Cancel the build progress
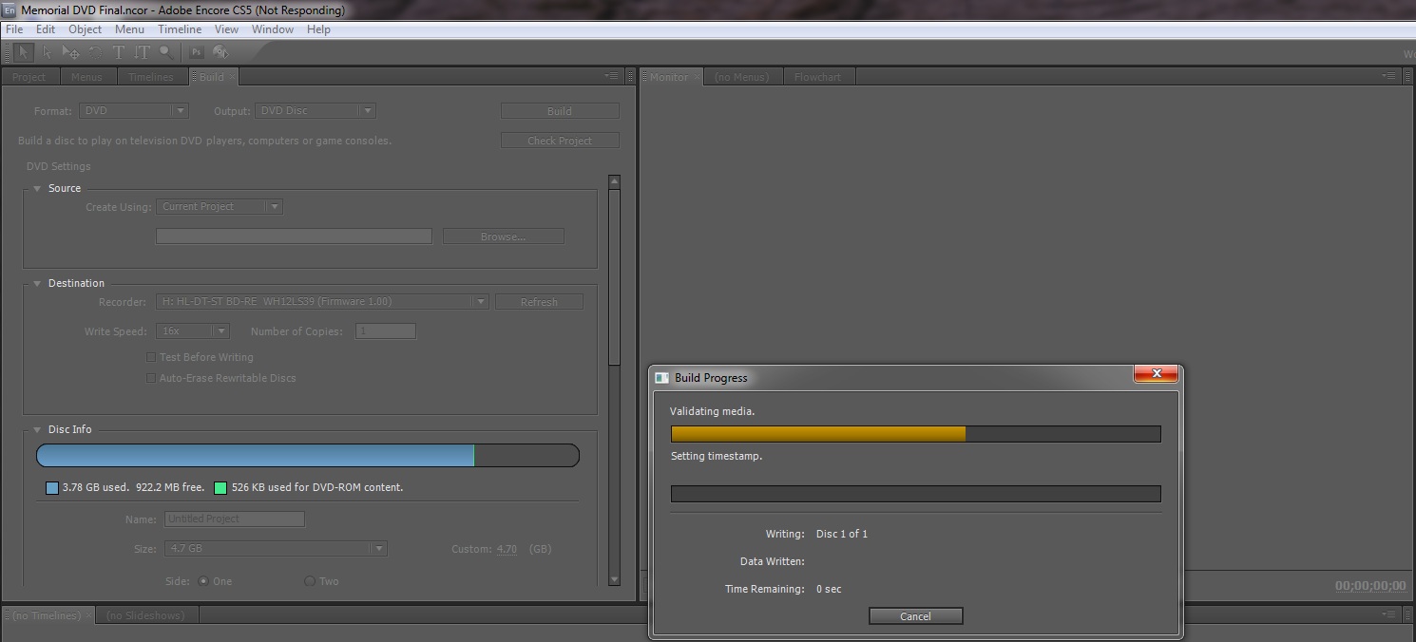Image resolution: width=1416 pixels, height=642 pixels. click(x=915, y=616)
